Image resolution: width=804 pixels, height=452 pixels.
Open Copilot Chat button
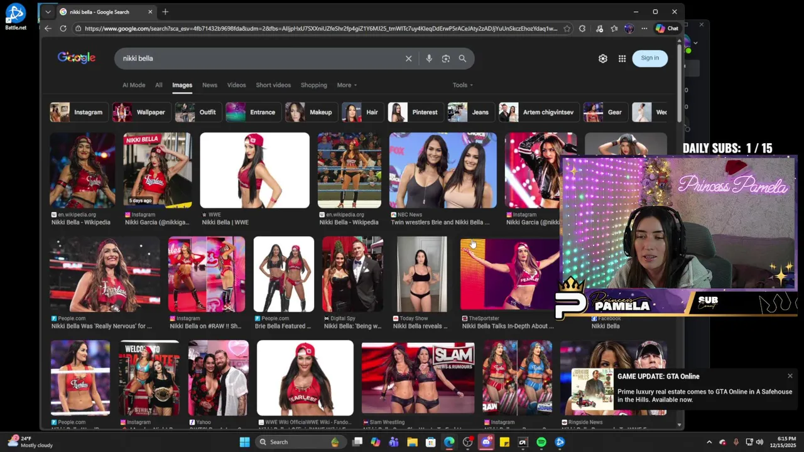click(x=667, y=28)
